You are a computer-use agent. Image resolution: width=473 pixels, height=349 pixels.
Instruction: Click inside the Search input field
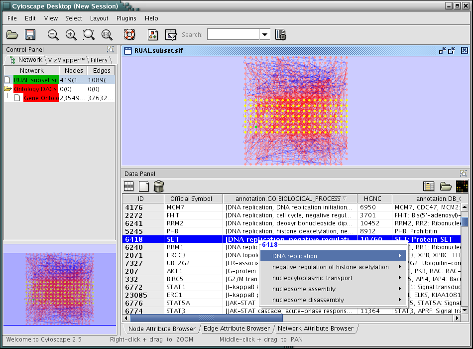233,34
